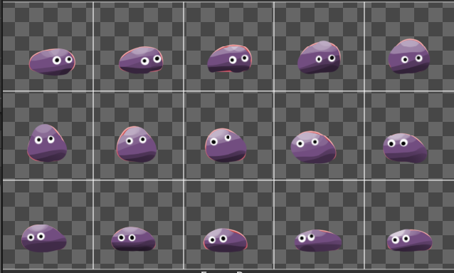Choose the flattened blob in row three, column four

[318, 240]
